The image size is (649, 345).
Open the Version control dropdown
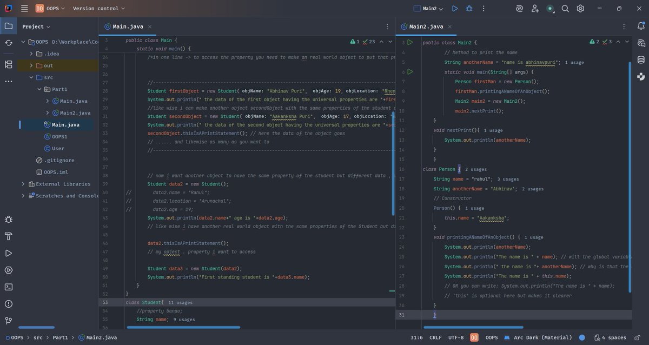click(98, 9)
